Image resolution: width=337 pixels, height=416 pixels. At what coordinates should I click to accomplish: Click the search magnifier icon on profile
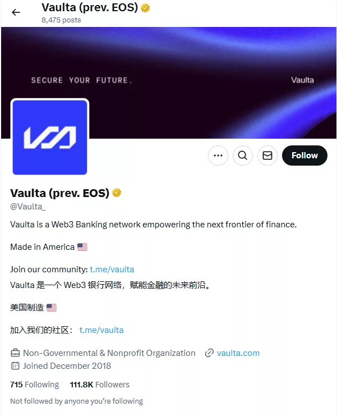(243, 156)
